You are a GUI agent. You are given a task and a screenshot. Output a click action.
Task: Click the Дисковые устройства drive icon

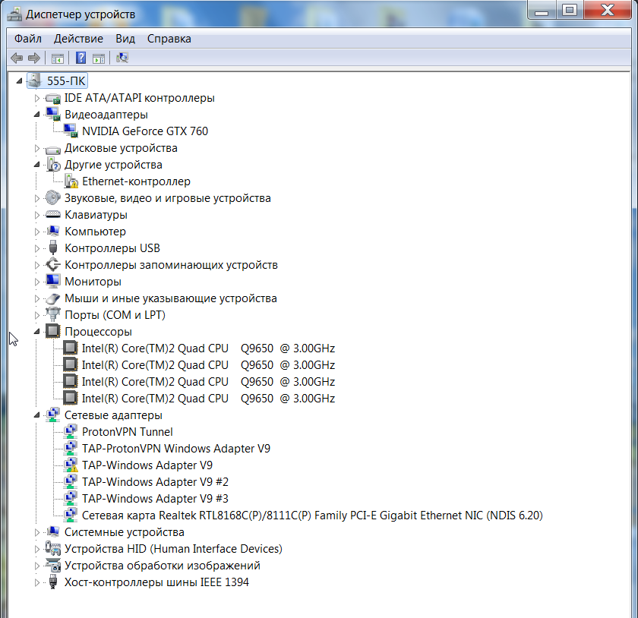point(52,149)
